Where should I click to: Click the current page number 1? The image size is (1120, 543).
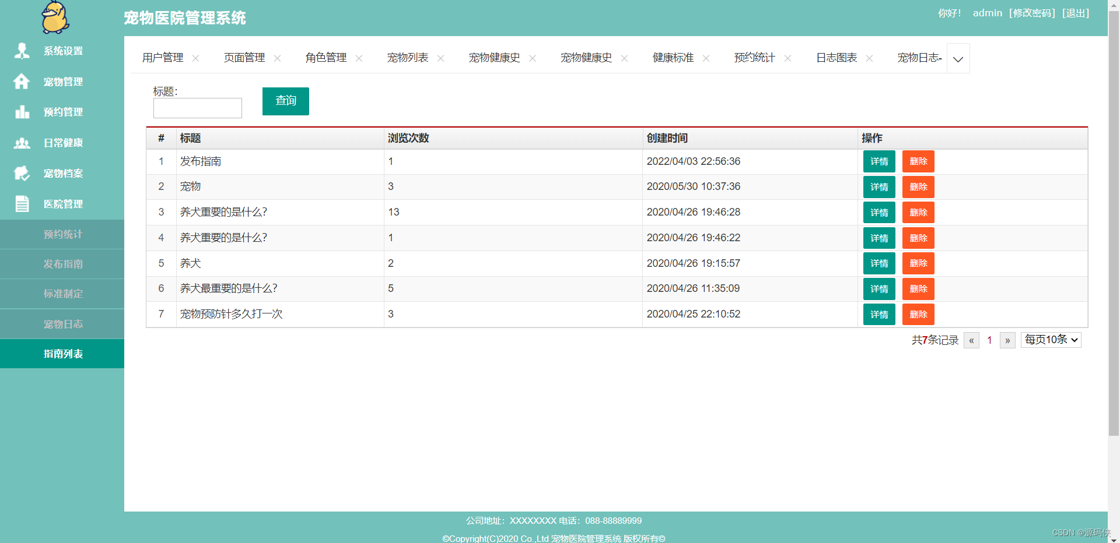click(x=989, y=340)
